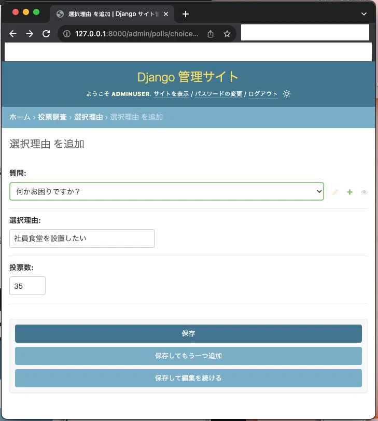Click the address bar URL
Viewport: 378px width, 421px height.
(137, 34)
